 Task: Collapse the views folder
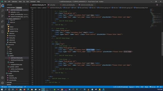tap(11, 53)
